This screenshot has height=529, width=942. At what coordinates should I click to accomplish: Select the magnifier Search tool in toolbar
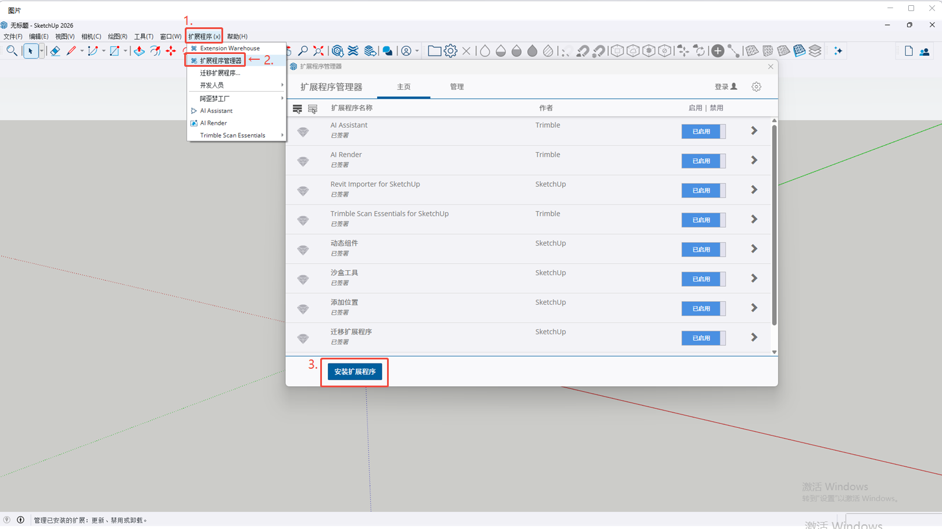coord(11,51)
